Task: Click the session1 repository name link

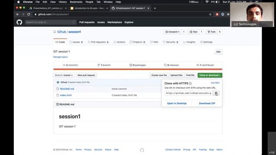Action: tap(75, 32)
